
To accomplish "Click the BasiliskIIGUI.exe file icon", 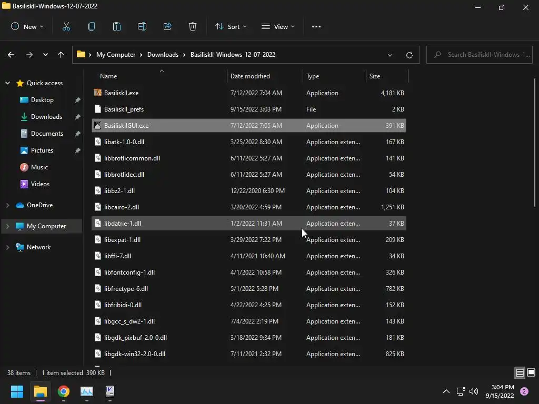I will click(97, 125).
